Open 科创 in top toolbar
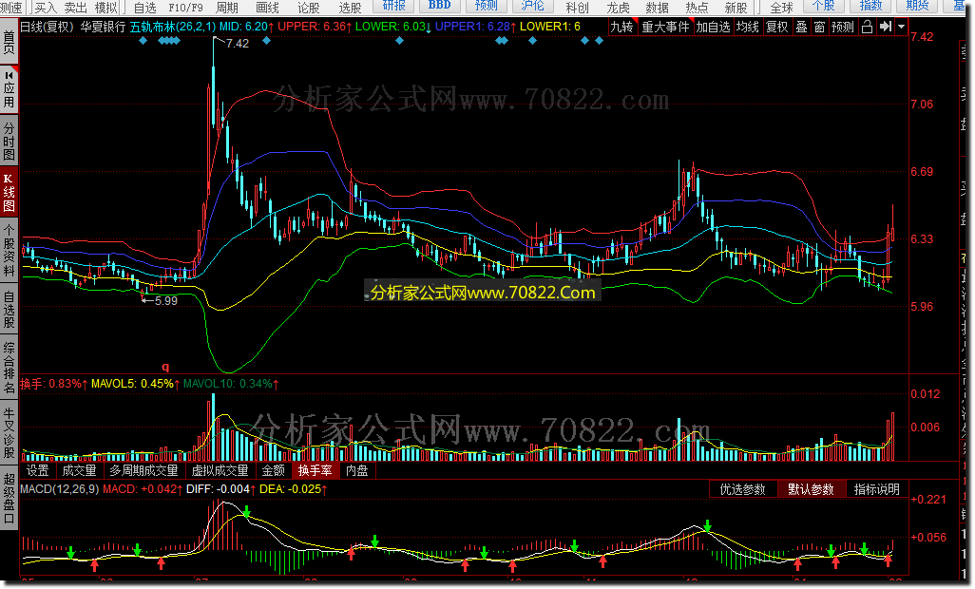Screen dimensions: 975x589 pyautogui.click(x=577, y=8)
